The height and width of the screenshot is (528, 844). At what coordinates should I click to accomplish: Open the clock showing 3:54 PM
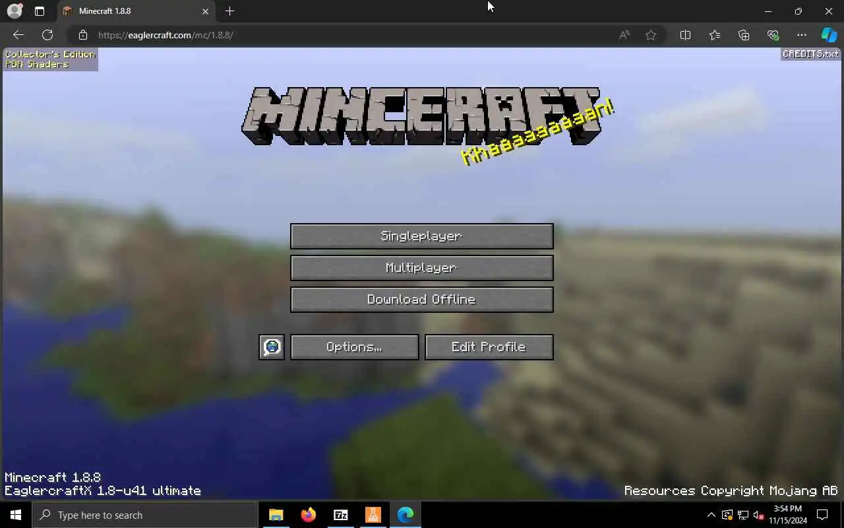pyautogui.click(x=788, y=515)
